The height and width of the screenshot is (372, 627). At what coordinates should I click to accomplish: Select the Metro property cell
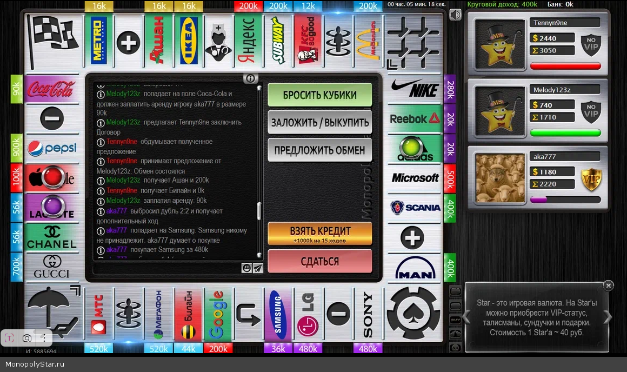99,41
